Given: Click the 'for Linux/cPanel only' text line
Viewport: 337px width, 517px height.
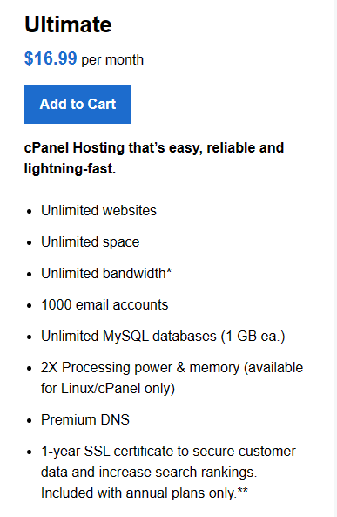Looking at the screenshot, I should tap(108, 389).
